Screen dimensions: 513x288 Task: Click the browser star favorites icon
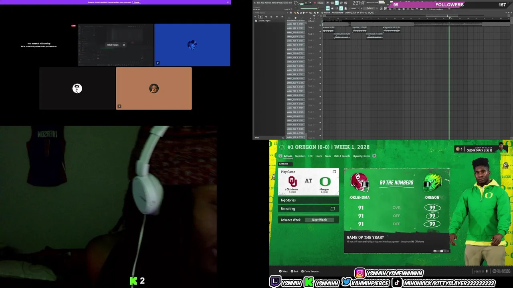282,17
